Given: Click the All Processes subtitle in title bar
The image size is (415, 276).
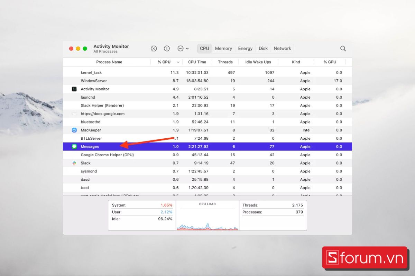Looking at the screenshot, I should 105,51.
